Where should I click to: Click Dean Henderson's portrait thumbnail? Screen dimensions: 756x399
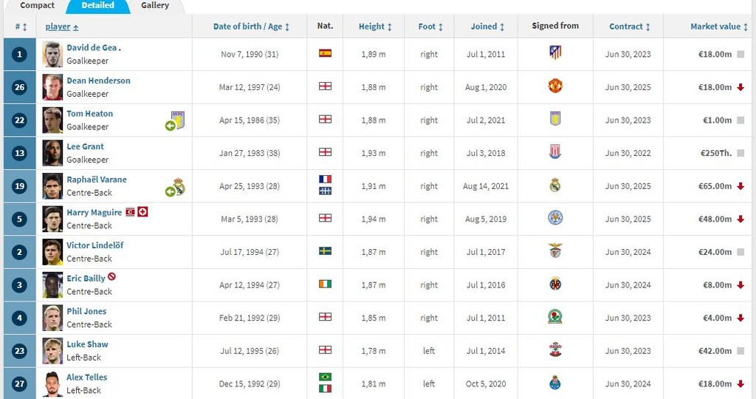point(52,87)
